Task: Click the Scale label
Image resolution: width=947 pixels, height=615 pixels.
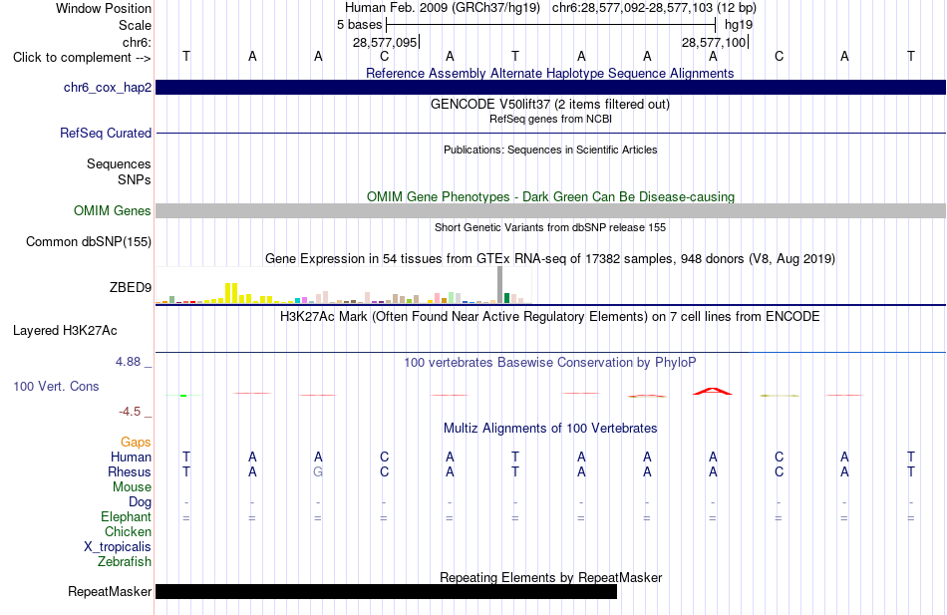Action: click(135, 25)
